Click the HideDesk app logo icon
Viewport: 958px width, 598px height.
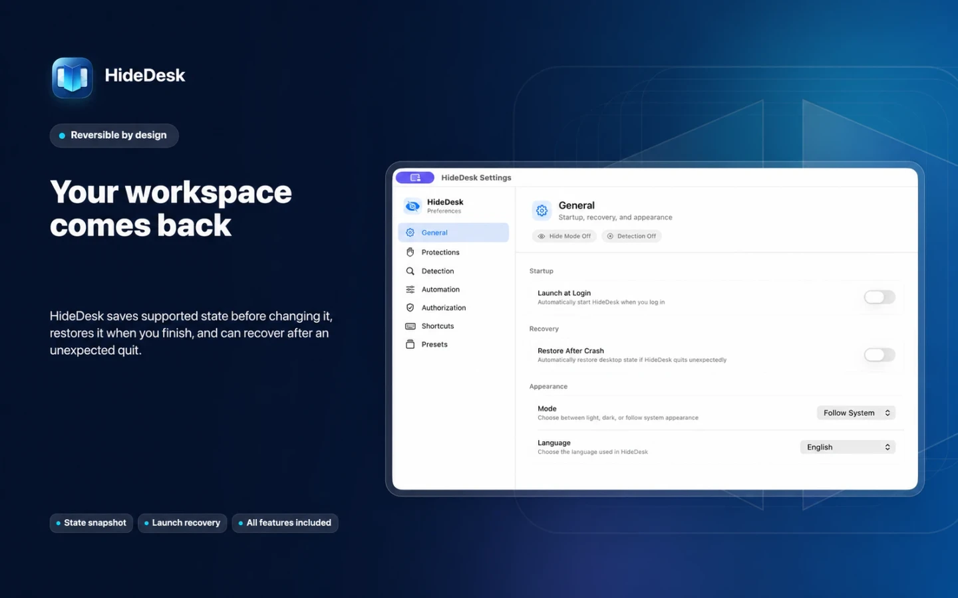pyautogui.click(x=73, y=78)
